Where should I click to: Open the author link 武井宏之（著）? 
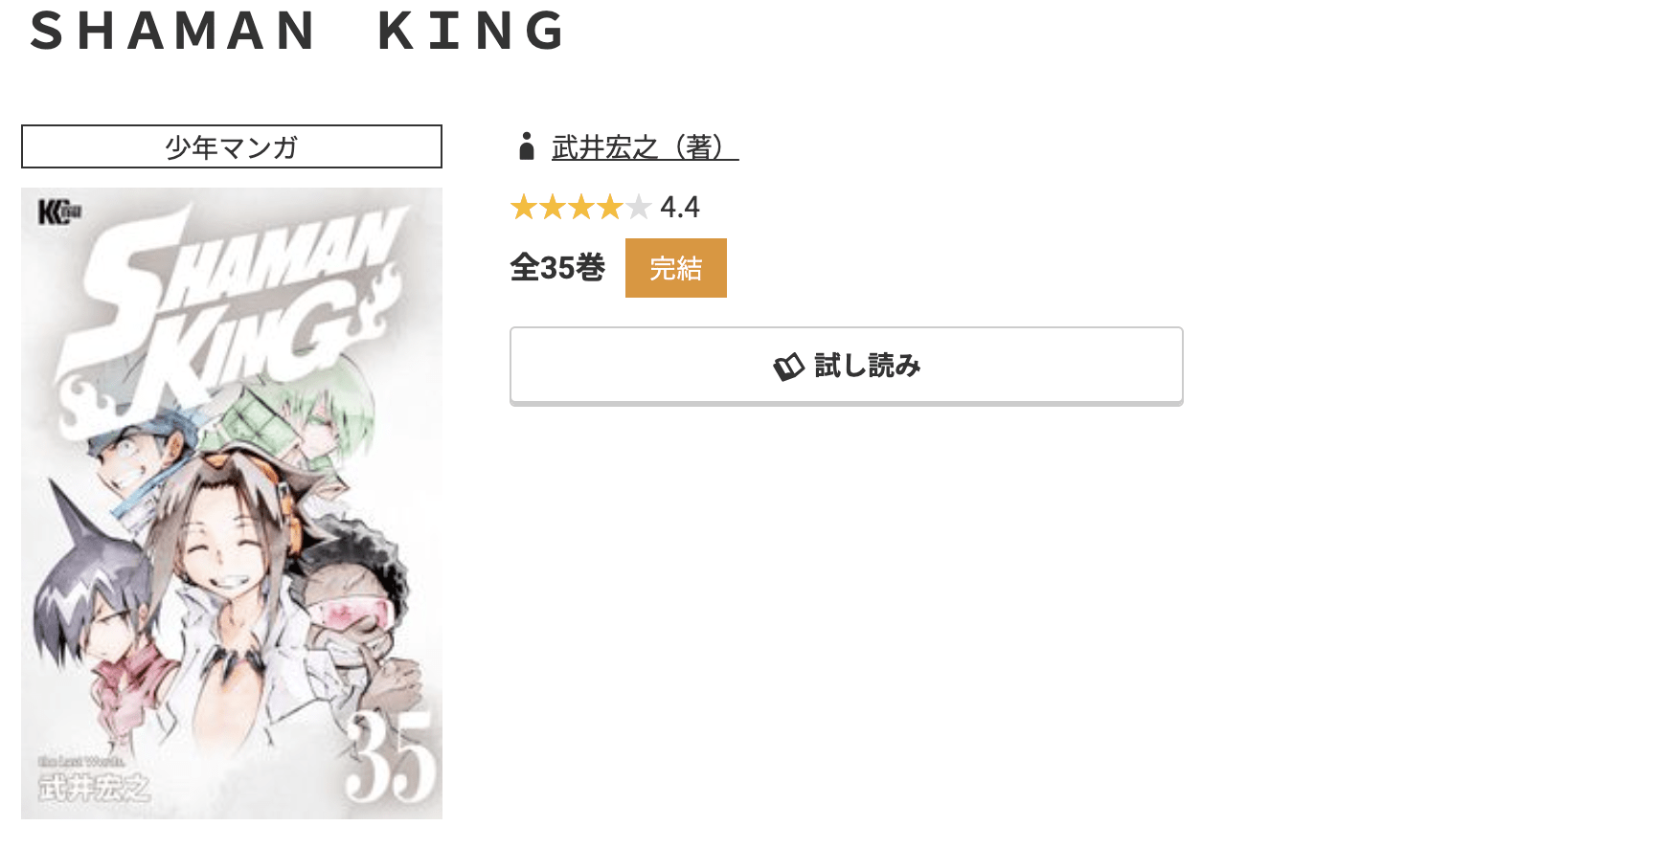[645, 147]
